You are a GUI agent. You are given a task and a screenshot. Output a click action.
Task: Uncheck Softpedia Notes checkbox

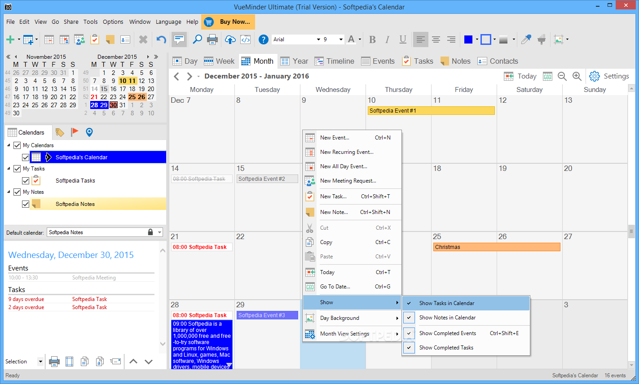tap(26, 204)
